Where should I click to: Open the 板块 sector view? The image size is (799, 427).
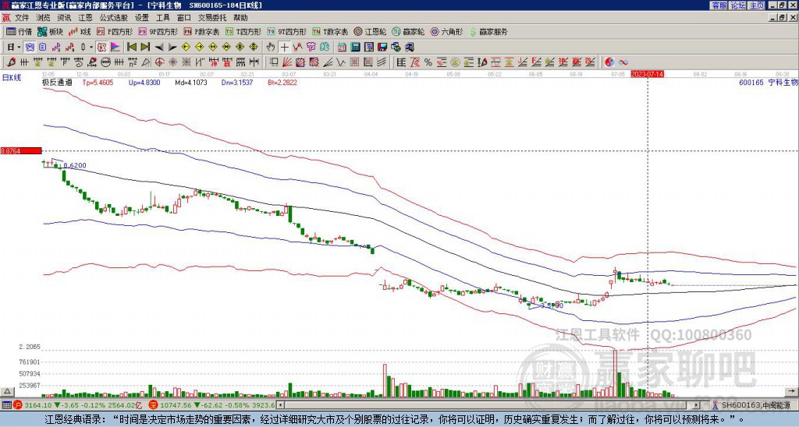coord(49,31)
